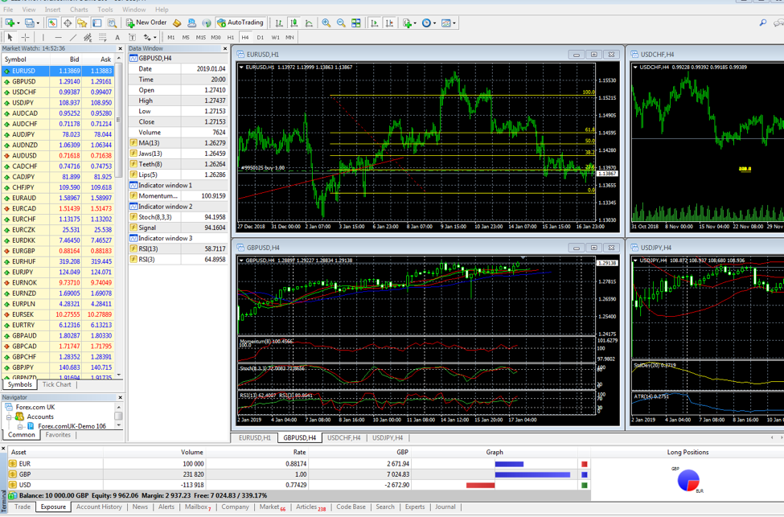Select the Fibonacci Retracement tool
This screenshot has width=784, height=517.
click(102, 37)
